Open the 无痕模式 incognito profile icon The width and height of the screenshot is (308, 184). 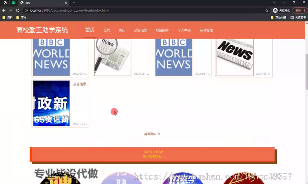point(282,11)
